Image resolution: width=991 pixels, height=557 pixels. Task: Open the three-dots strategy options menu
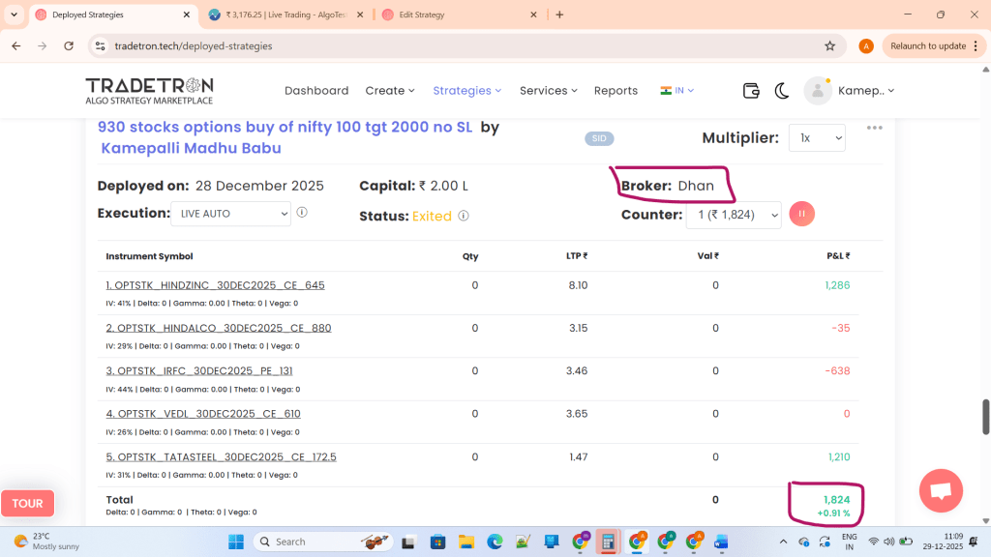coord(875,128)
